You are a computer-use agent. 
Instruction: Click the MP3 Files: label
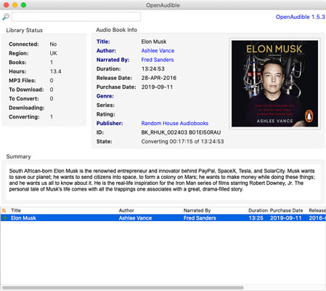23,81
